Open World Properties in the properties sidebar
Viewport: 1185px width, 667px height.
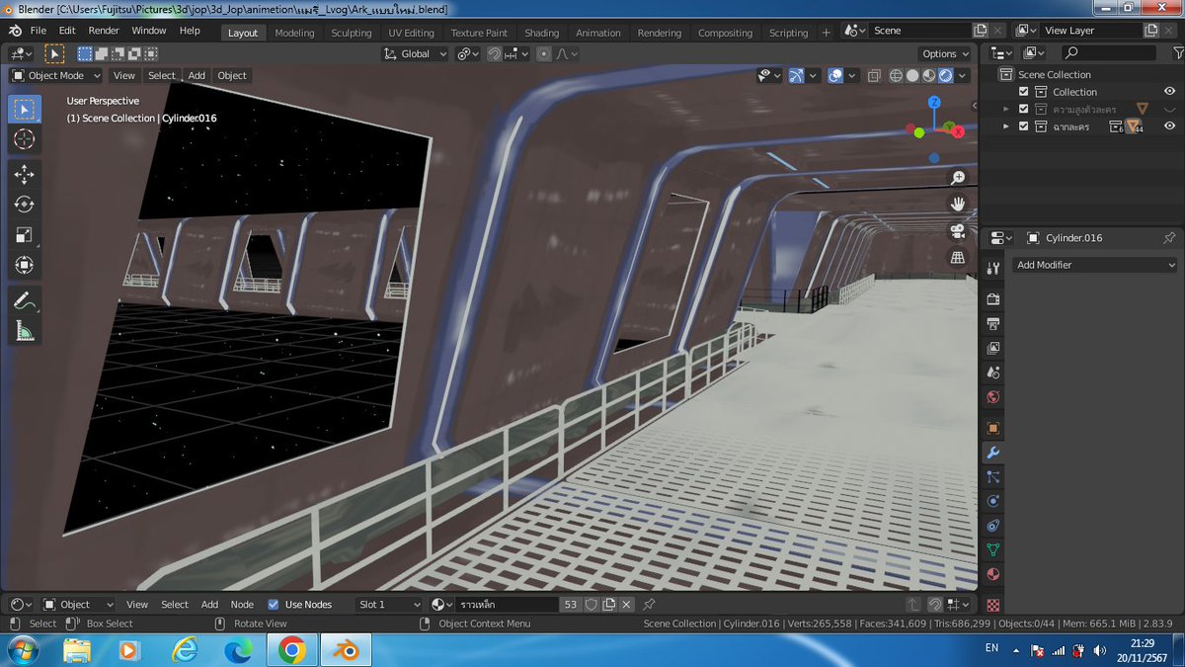point(992,396)
